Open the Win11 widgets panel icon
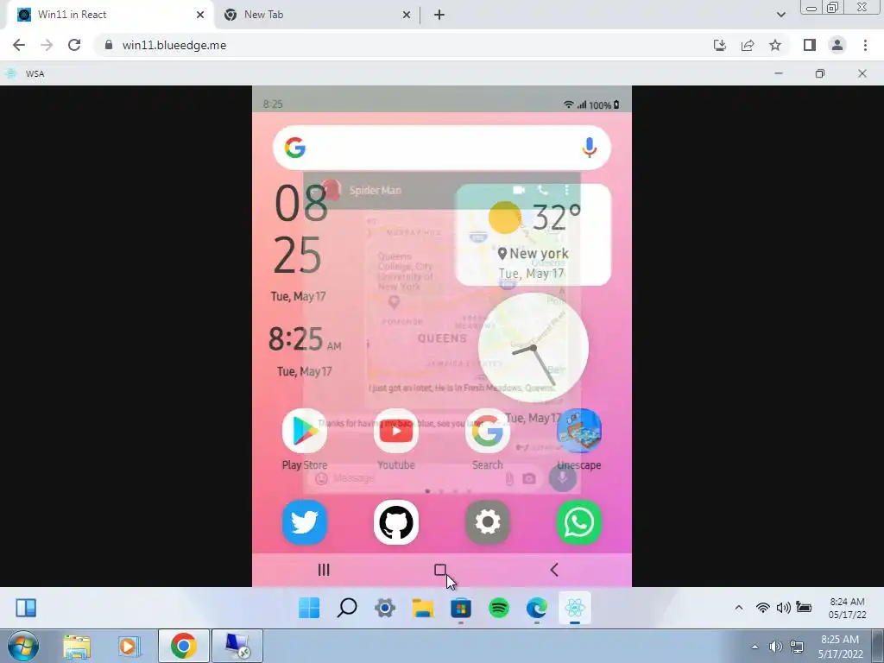 coord(26,608)
